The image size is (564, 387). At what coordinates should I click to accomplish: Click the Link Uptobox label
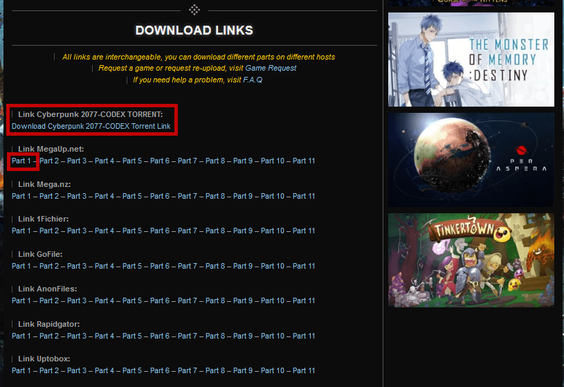[44, 359]
